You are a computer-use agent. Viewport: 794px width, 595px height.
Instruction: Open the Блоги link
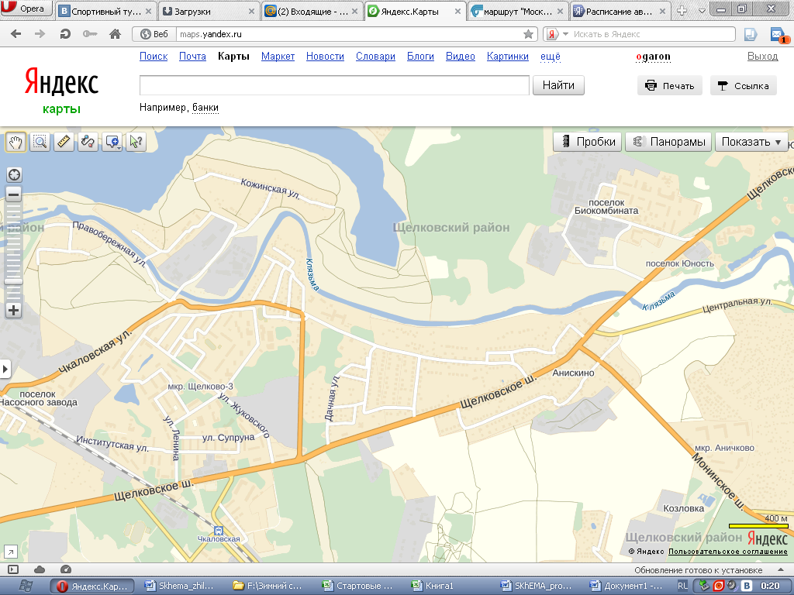pyautogui.click(x=420, y=56)
